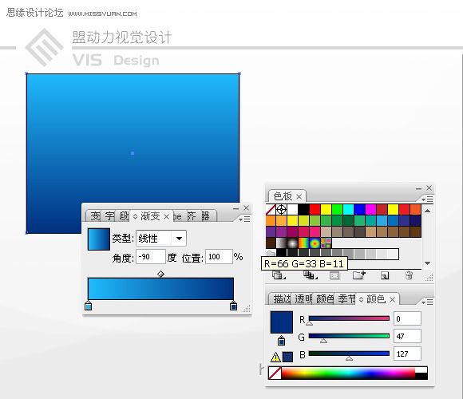
Task: Select the black swatch beside the white swatch
Action: click(303, 210)
